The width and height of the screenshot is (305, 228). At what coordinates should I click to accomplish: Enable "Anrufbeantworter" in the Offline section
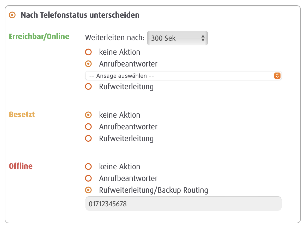(x=89, y=178)
